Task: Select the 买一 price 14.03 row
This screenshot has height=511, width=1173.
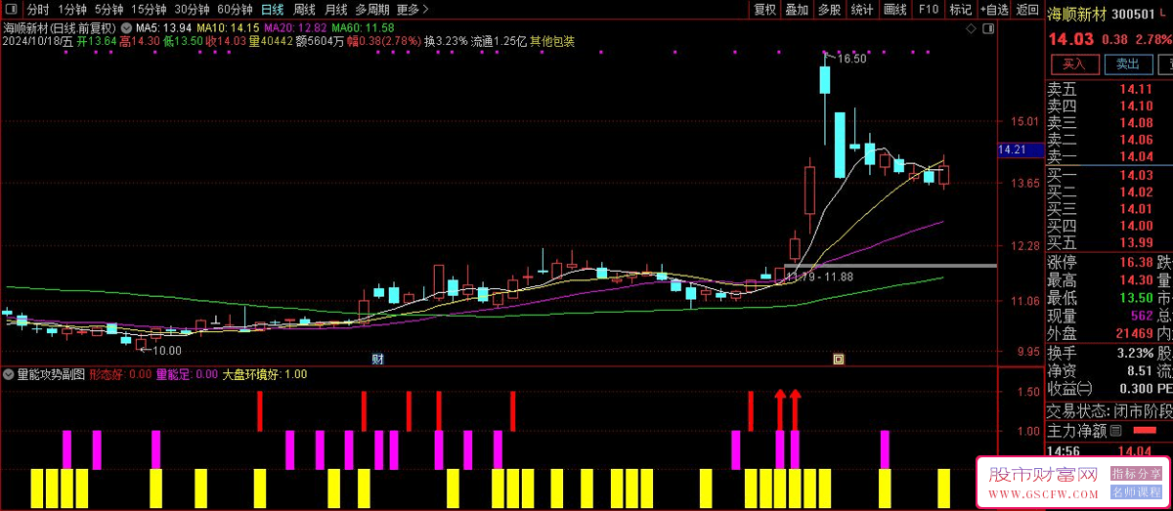Action: point(1109,175)
